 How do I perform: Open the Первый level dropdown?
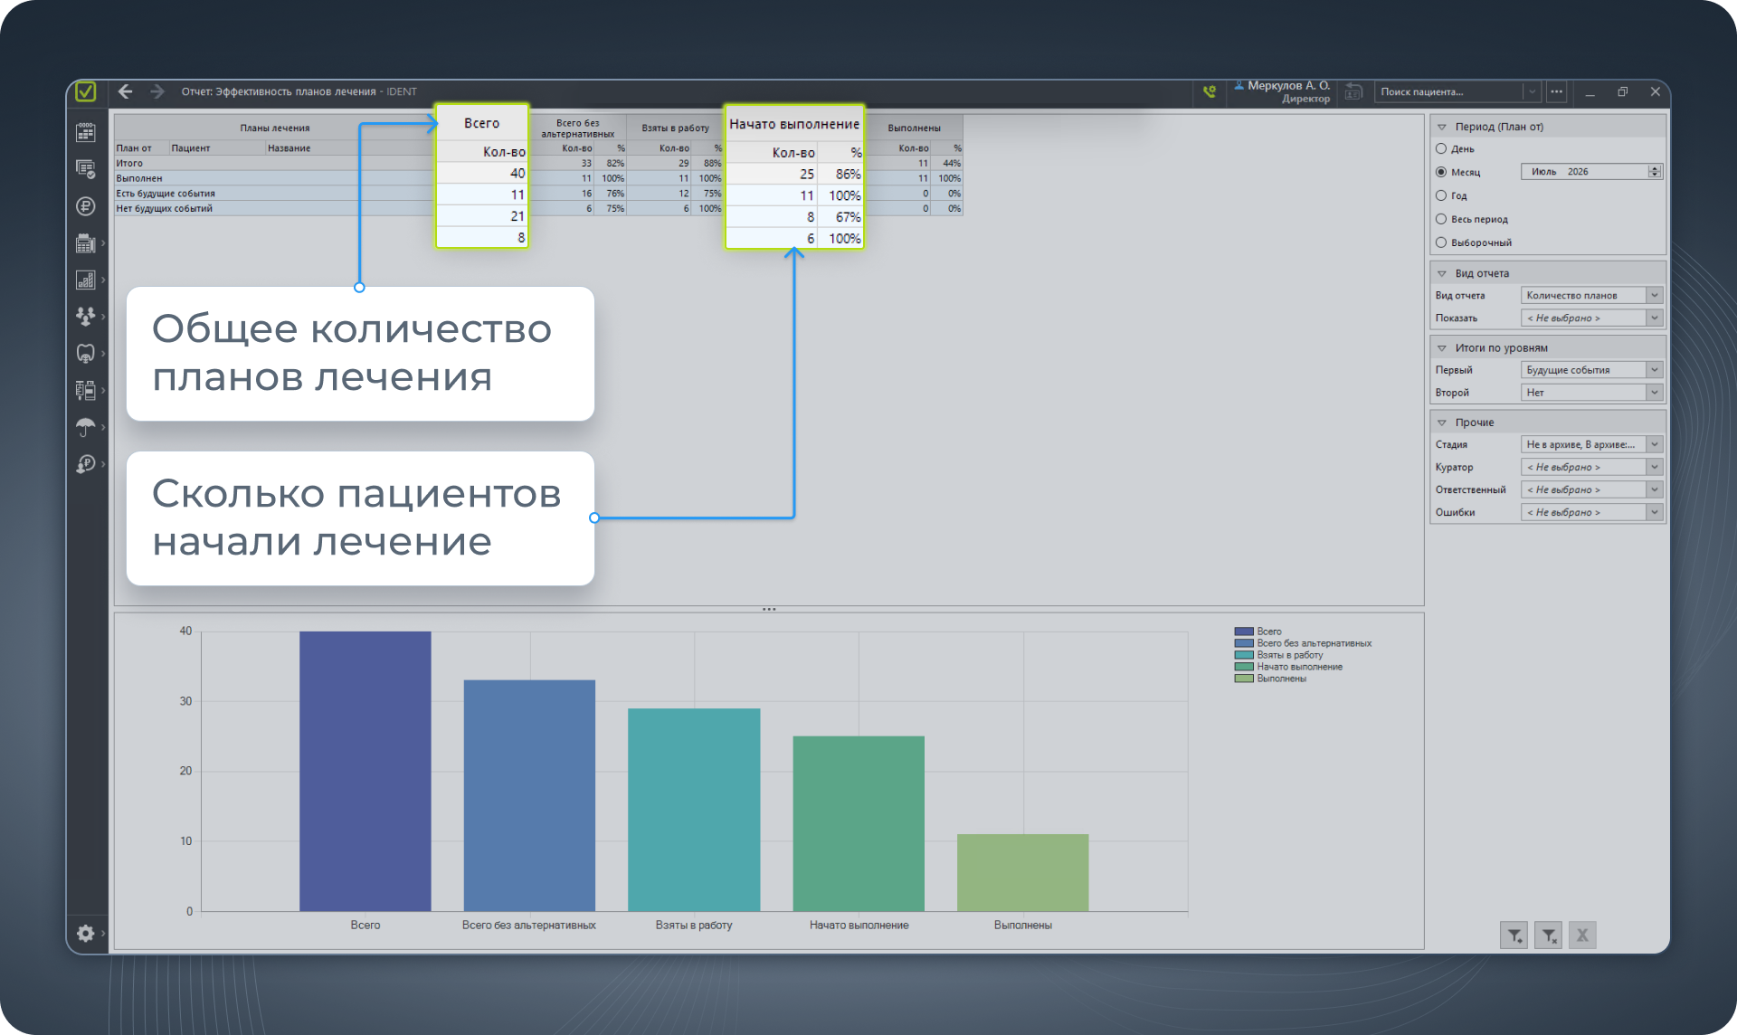click(1592, 370)
